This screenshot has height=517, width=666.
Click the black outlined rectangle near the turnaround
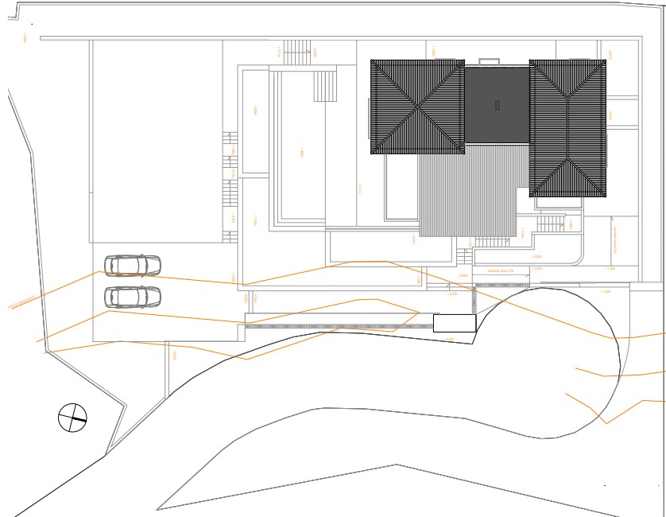pyautogui.click(x=455, y=323)
